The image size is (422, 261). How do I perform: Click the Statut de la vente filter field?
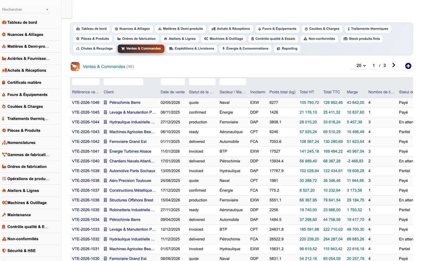coord(202,82)
